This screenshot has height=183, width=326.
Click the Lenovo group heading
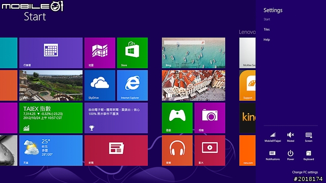[247, 32]
